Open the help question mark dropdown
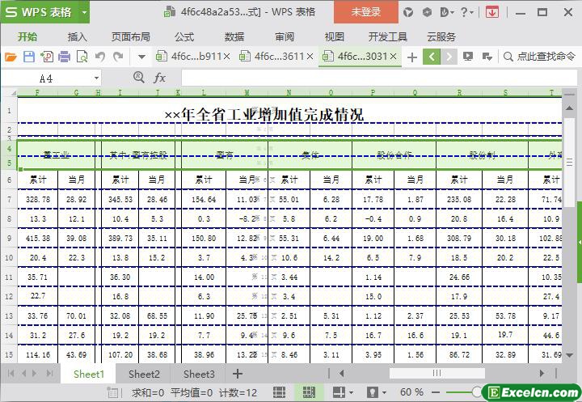 coord(466,12)
